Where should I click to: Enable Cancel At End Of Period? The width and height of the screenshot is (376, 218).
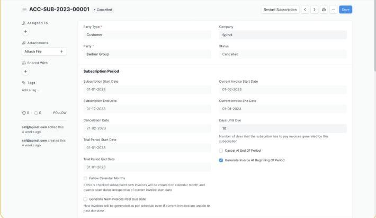(x=221, y=151)
